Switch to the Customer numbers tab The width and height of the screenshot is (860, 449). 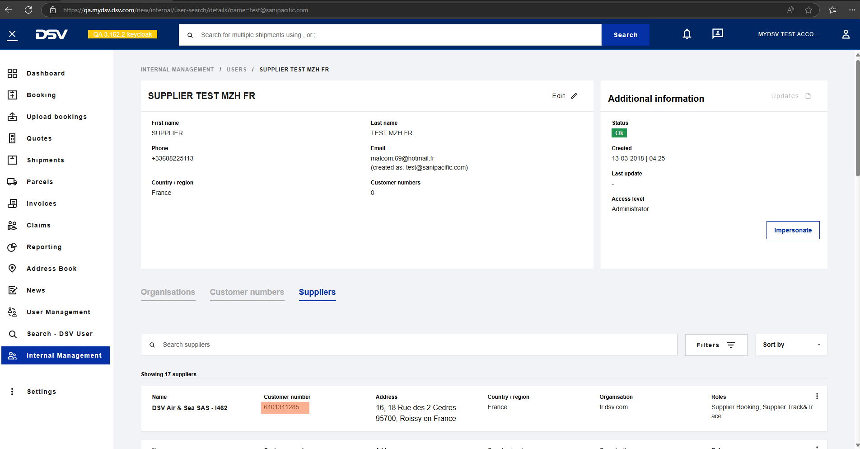click(247, 292)
